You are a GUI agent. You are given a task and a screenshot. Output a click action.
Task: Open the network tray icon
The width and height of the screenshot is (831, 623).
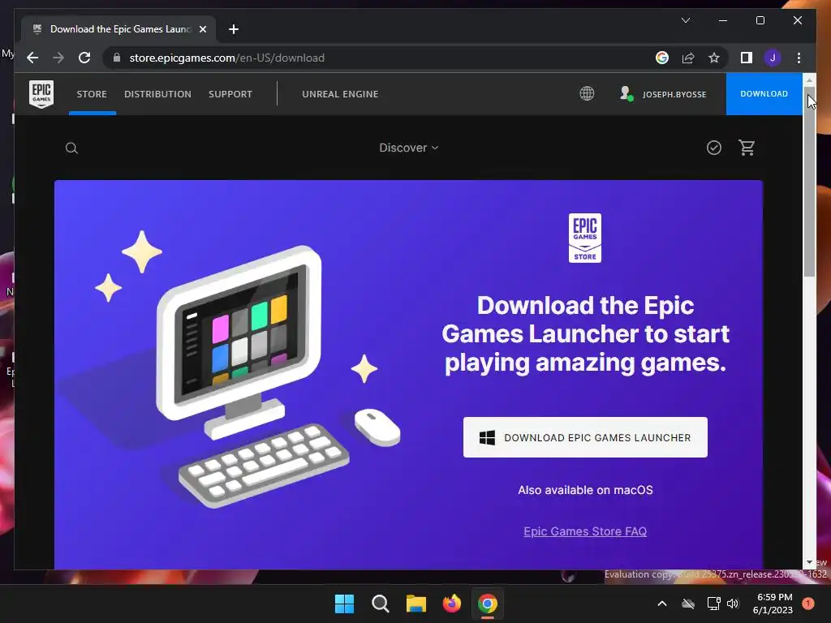713,604
